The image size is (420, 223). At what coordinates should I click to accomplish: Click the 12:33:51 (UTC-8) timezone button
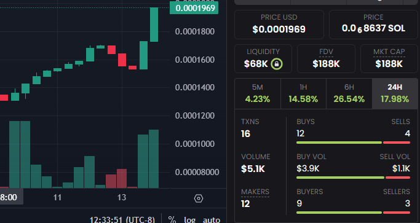[122, 220]
